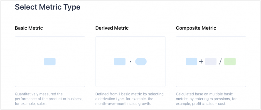Select the Derived Metric card

pyautogui.click(x=130, y=61)
